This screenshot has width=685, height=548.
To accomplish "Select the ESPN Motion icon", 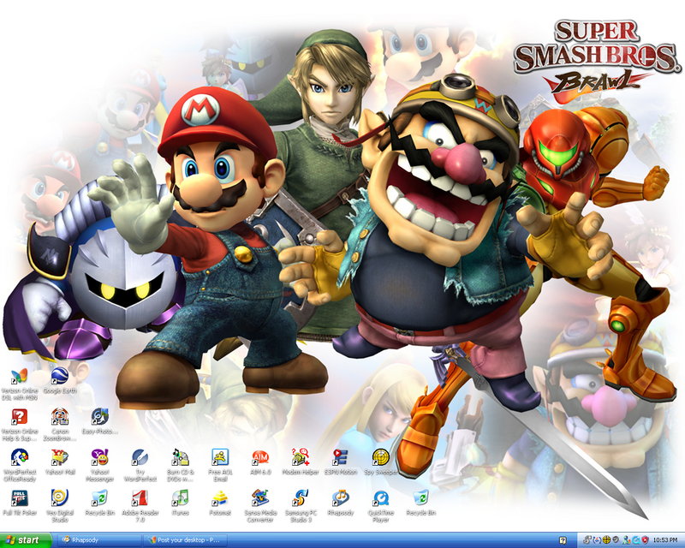I will coord(341,462).
